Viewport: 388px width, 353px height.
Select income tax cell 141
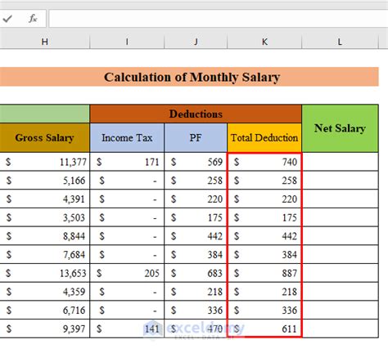pyautogui.click(x=127, y=328)
